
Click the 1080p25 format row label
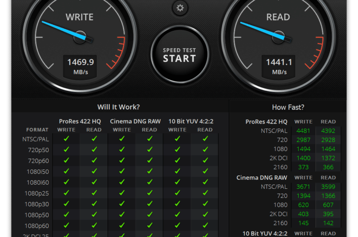click(x=37, y=193)
